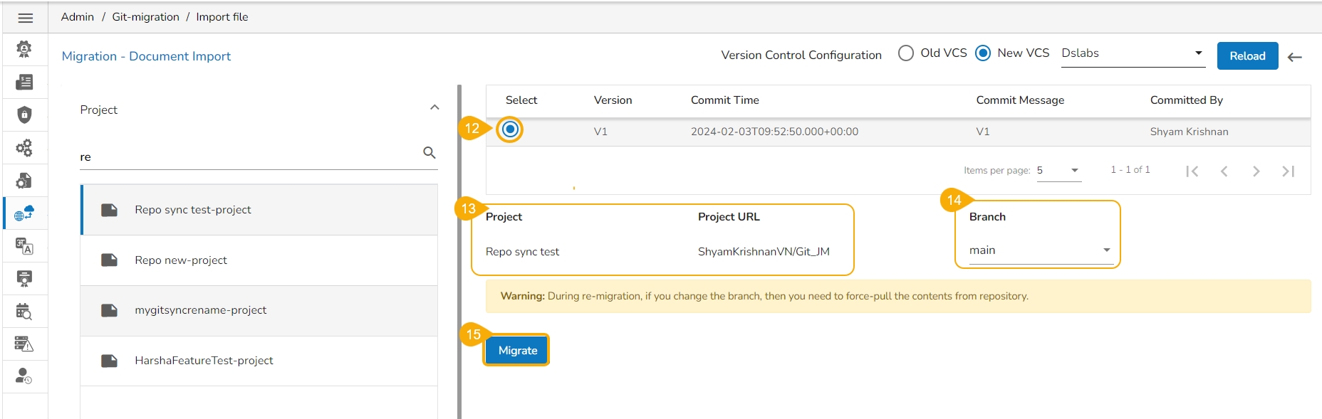Open the hamburger menu
1322x419 pixels.
[26, 18]
